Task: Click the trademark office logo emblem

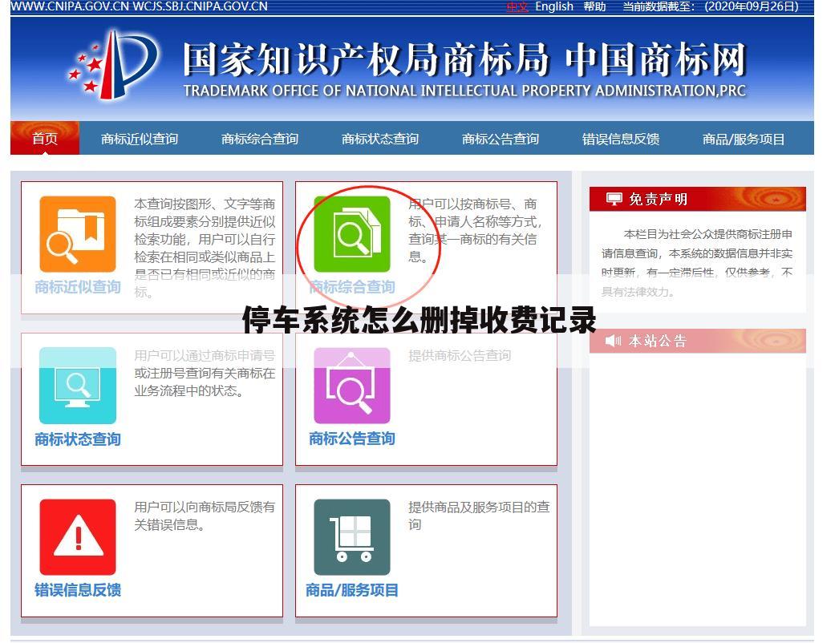Action: tap(113, 65)
